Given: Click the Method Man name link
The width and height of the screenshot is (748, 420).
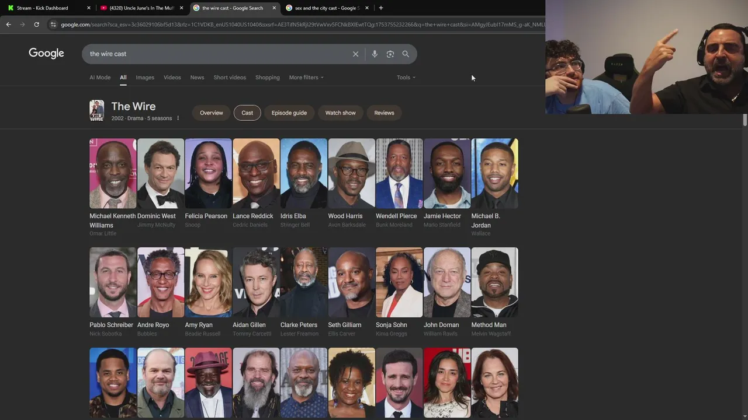Looking at the screenshot, I should (489, 325).
